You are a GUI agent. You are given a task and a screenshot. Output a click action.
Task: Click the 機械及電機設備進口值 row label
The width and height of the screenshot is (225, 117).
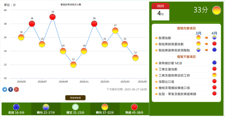tap(174, 88)
